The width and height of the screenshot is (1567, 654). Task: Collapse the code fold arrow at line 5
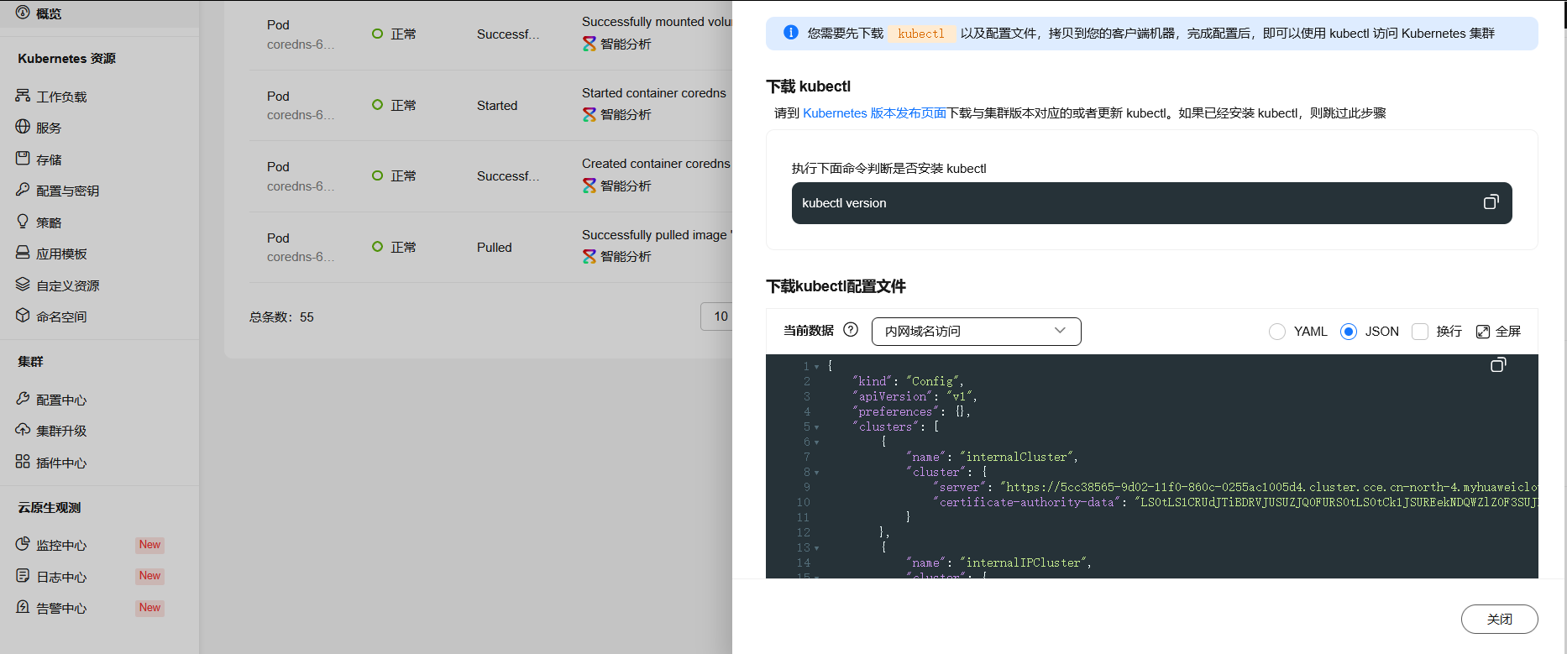pos(816,427)
